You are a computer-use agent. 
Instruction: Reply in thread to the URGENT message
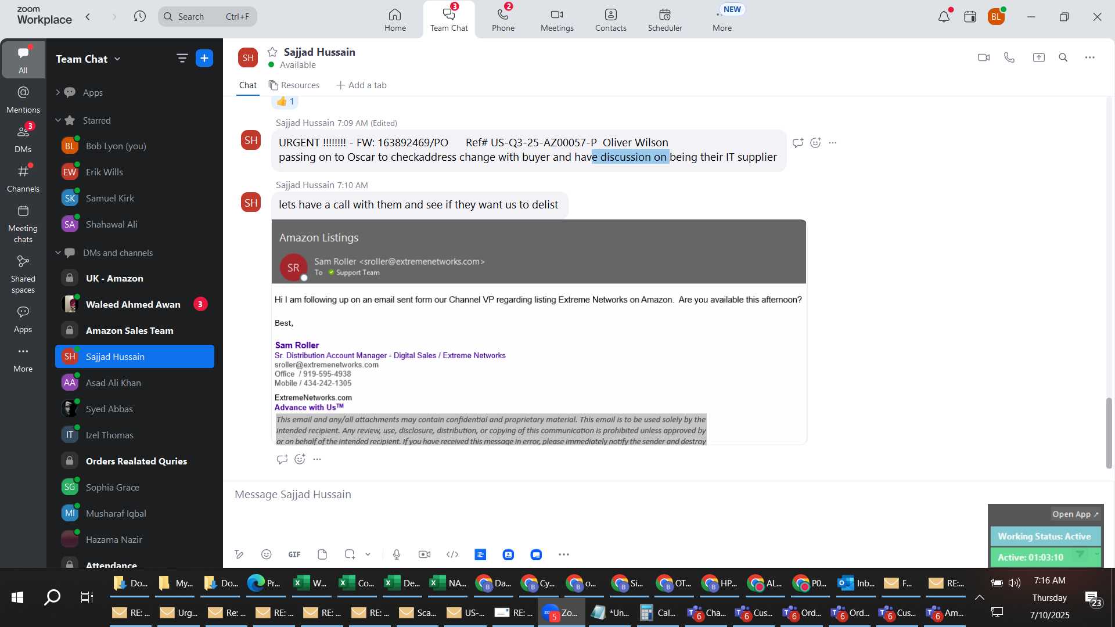[x=798, y=143]
